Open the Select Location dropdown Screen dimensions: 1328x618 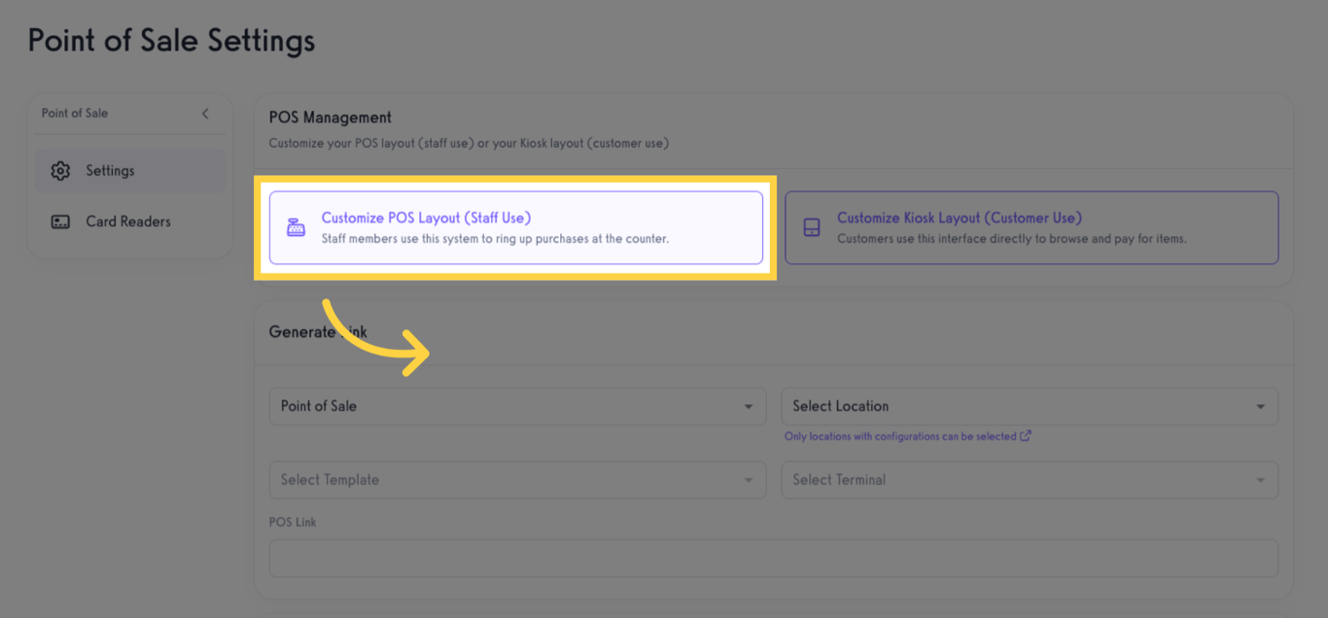tap(1016, 406)
